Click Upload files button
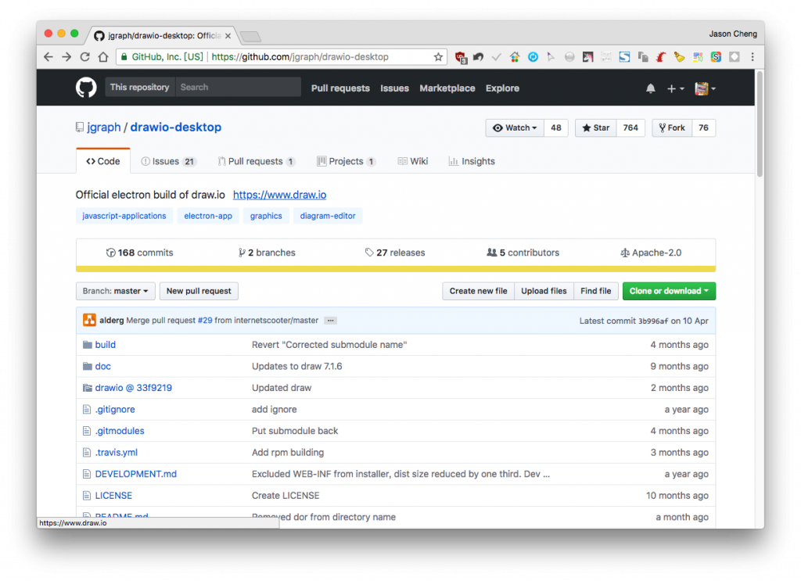801x581 pixels. (x=544, y=291)
